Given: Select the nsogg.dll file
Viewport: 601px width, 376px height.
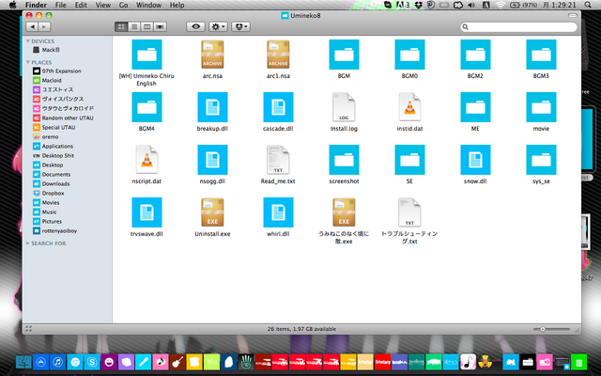Looking at the screenshot, I should coord(212,160).
